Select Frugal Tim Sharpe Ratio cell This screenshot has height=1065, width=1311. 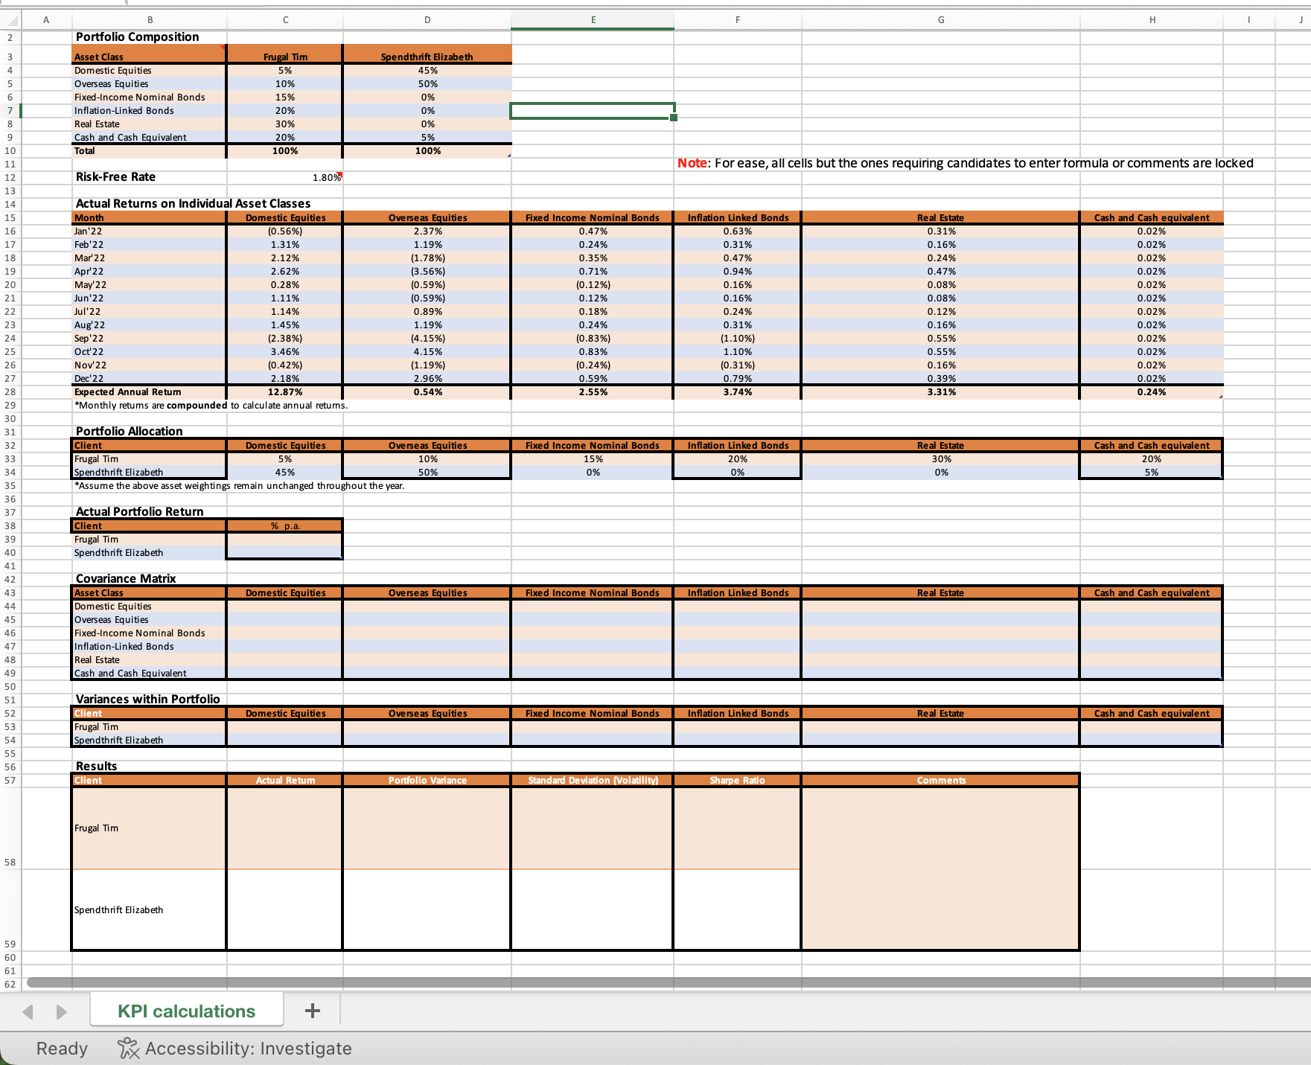[x=737, y=828]
